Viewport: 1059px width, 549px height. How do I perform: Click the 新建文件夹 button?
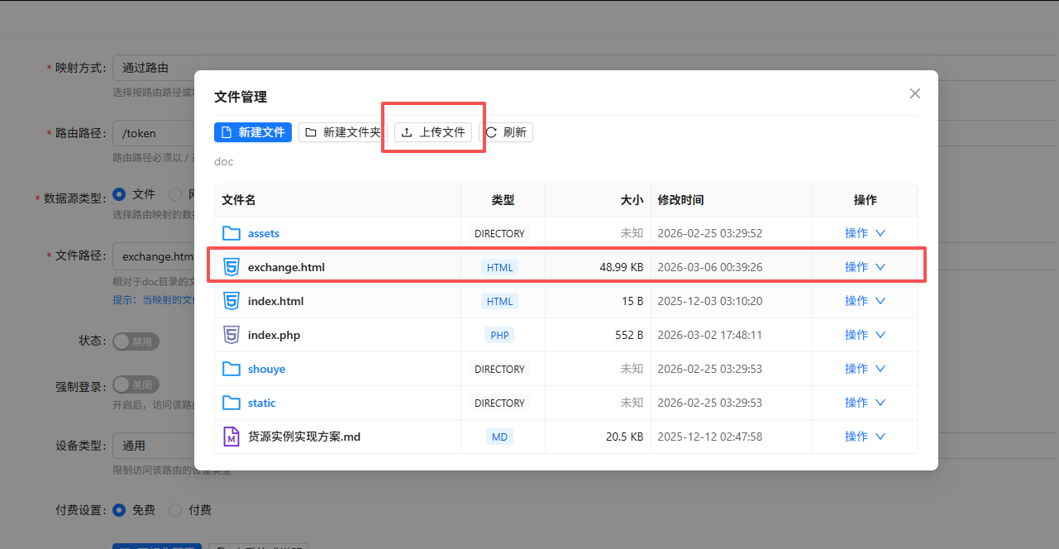tap(342, 132)
